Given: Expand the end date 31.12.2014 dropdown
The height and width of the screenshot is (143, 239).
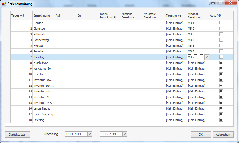Looking at the screenshot, I should (125, 134).
